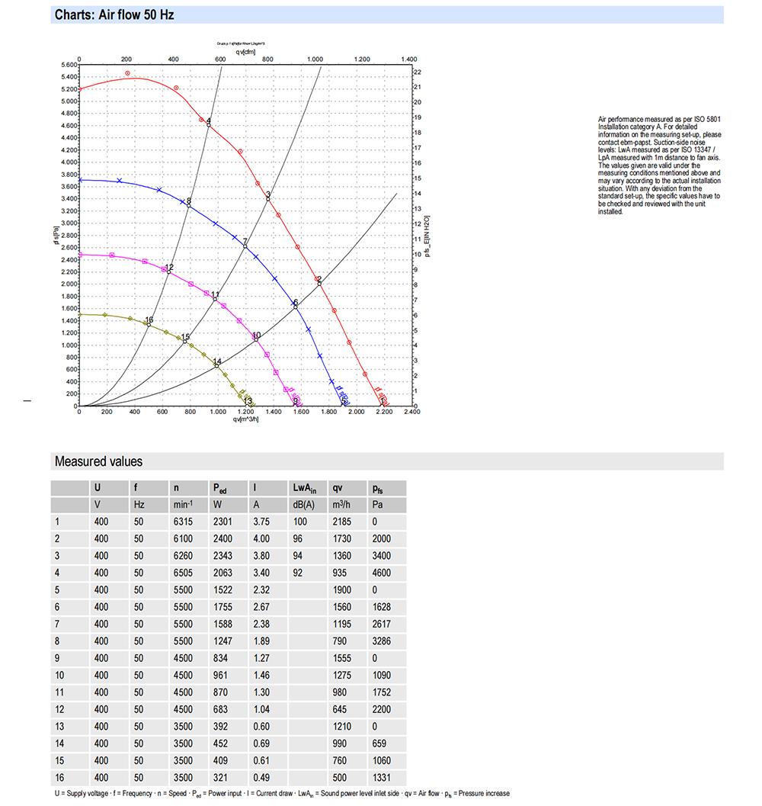This screenshot has height=806, width=762.
Task: Select current value "1.89" in row 8
Action: [261, 641]
